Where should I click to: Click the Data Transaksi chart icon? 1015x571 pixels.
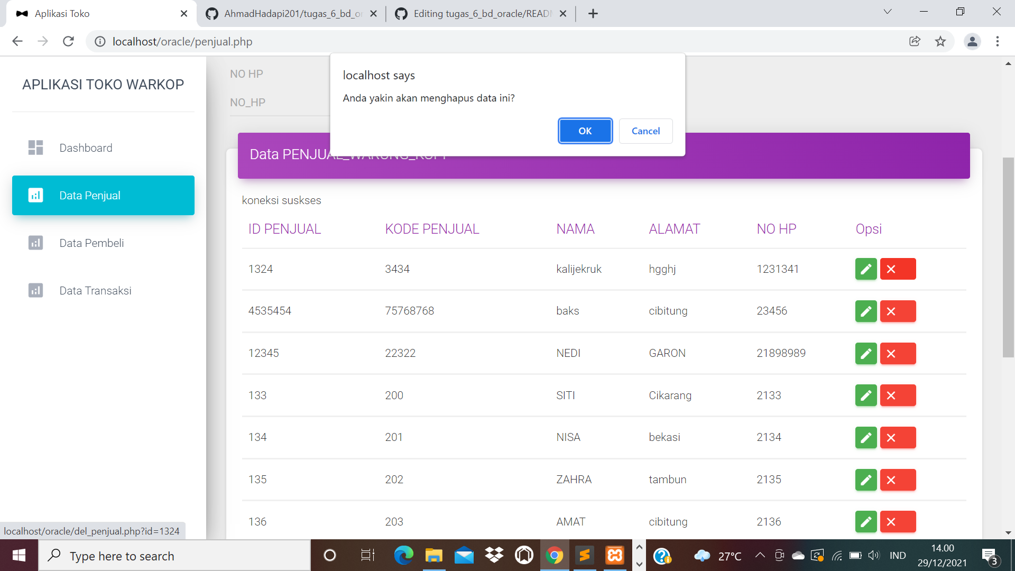[35, 290]
